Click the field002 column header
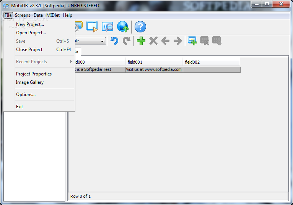Screen dimensions: 293x205 (212, 62)
